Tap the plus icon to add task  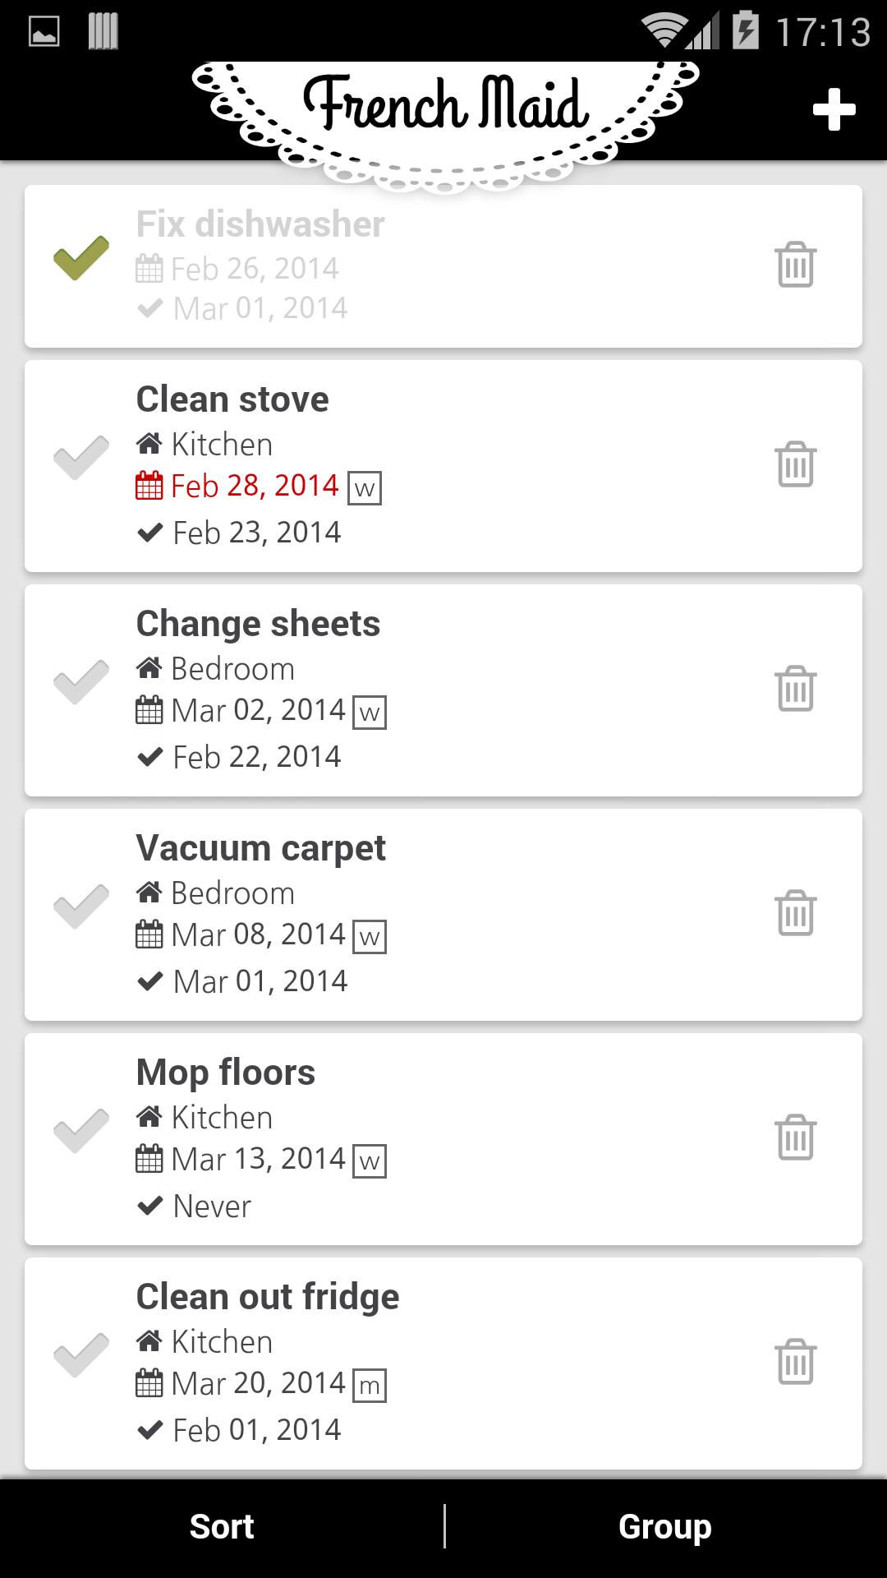coord(834,109)
